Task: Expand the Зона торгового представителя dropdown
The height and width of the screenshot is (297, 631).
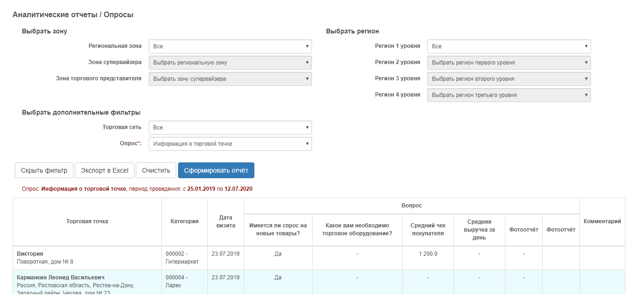Action: click(230, 79)
